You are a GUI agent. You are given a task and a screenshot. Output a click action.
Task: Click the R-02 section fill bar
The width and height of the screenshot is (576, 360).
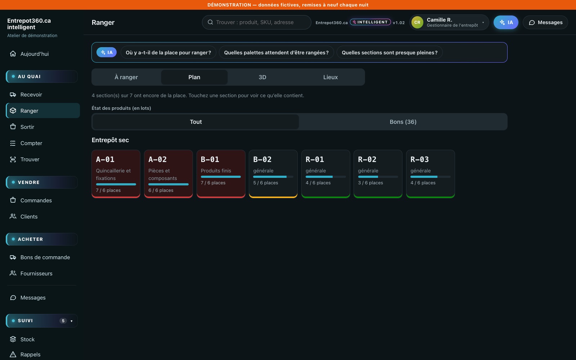(x=378, y=177)
